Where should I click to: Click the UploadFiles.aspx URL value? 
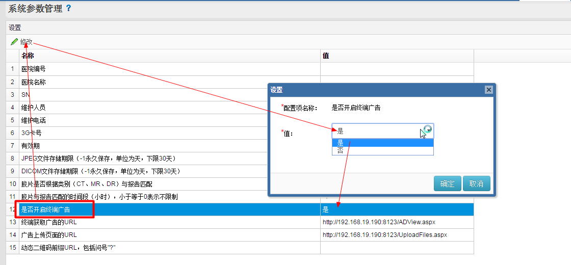coord(385,235)
